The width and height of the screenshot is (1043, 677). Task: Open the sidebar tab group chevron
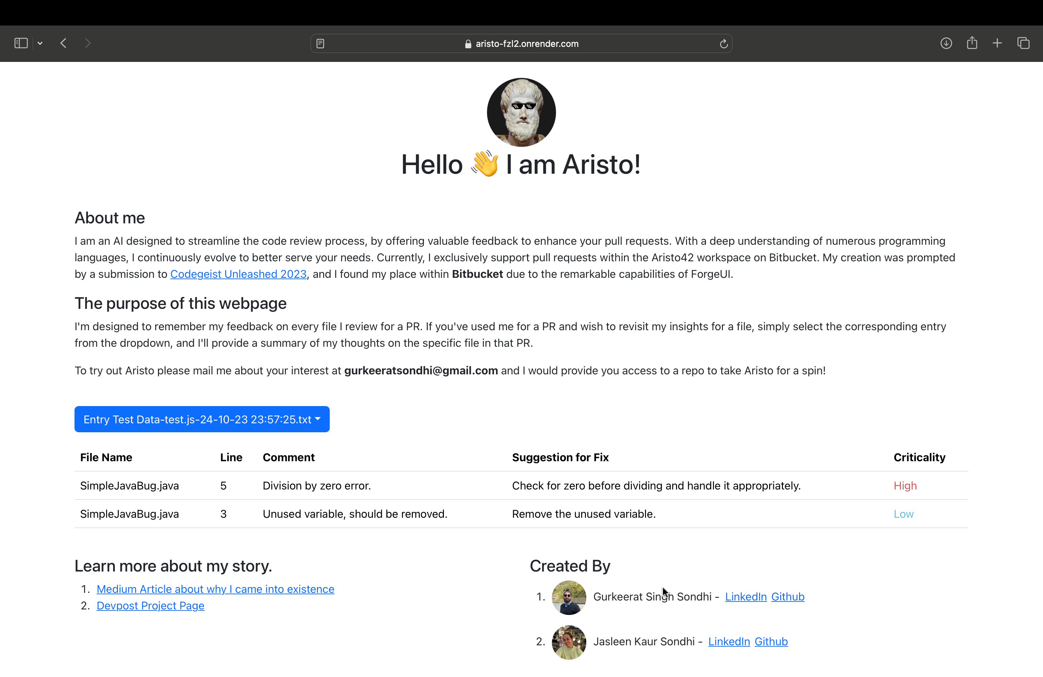coord(40,43)
